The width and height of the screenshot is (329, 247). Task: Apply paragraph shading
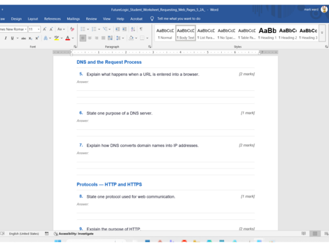131,38
